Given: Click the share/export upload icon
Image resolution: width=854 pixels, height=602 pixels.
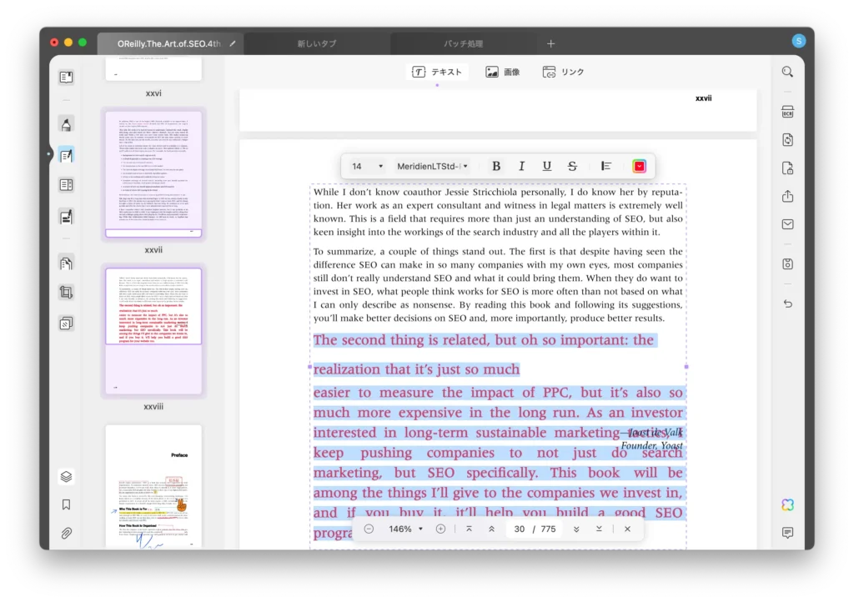Looking at the screenshot, I should 787,197.
